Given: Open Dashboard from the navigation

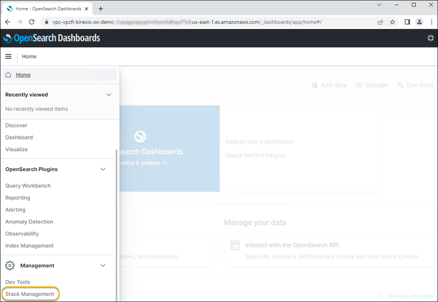Looking at the screenshot, I should click(x=19, y=137).
